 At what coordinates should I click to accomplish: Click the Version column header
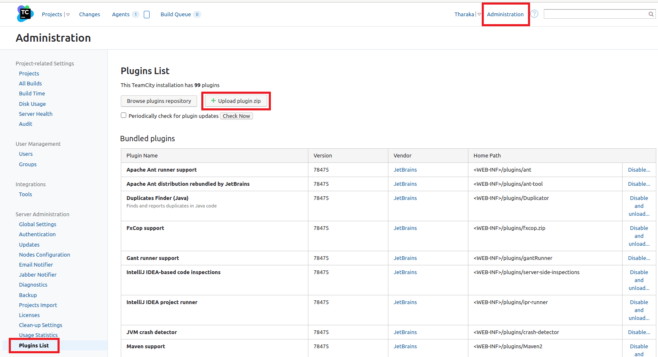[x=323, y=155]
